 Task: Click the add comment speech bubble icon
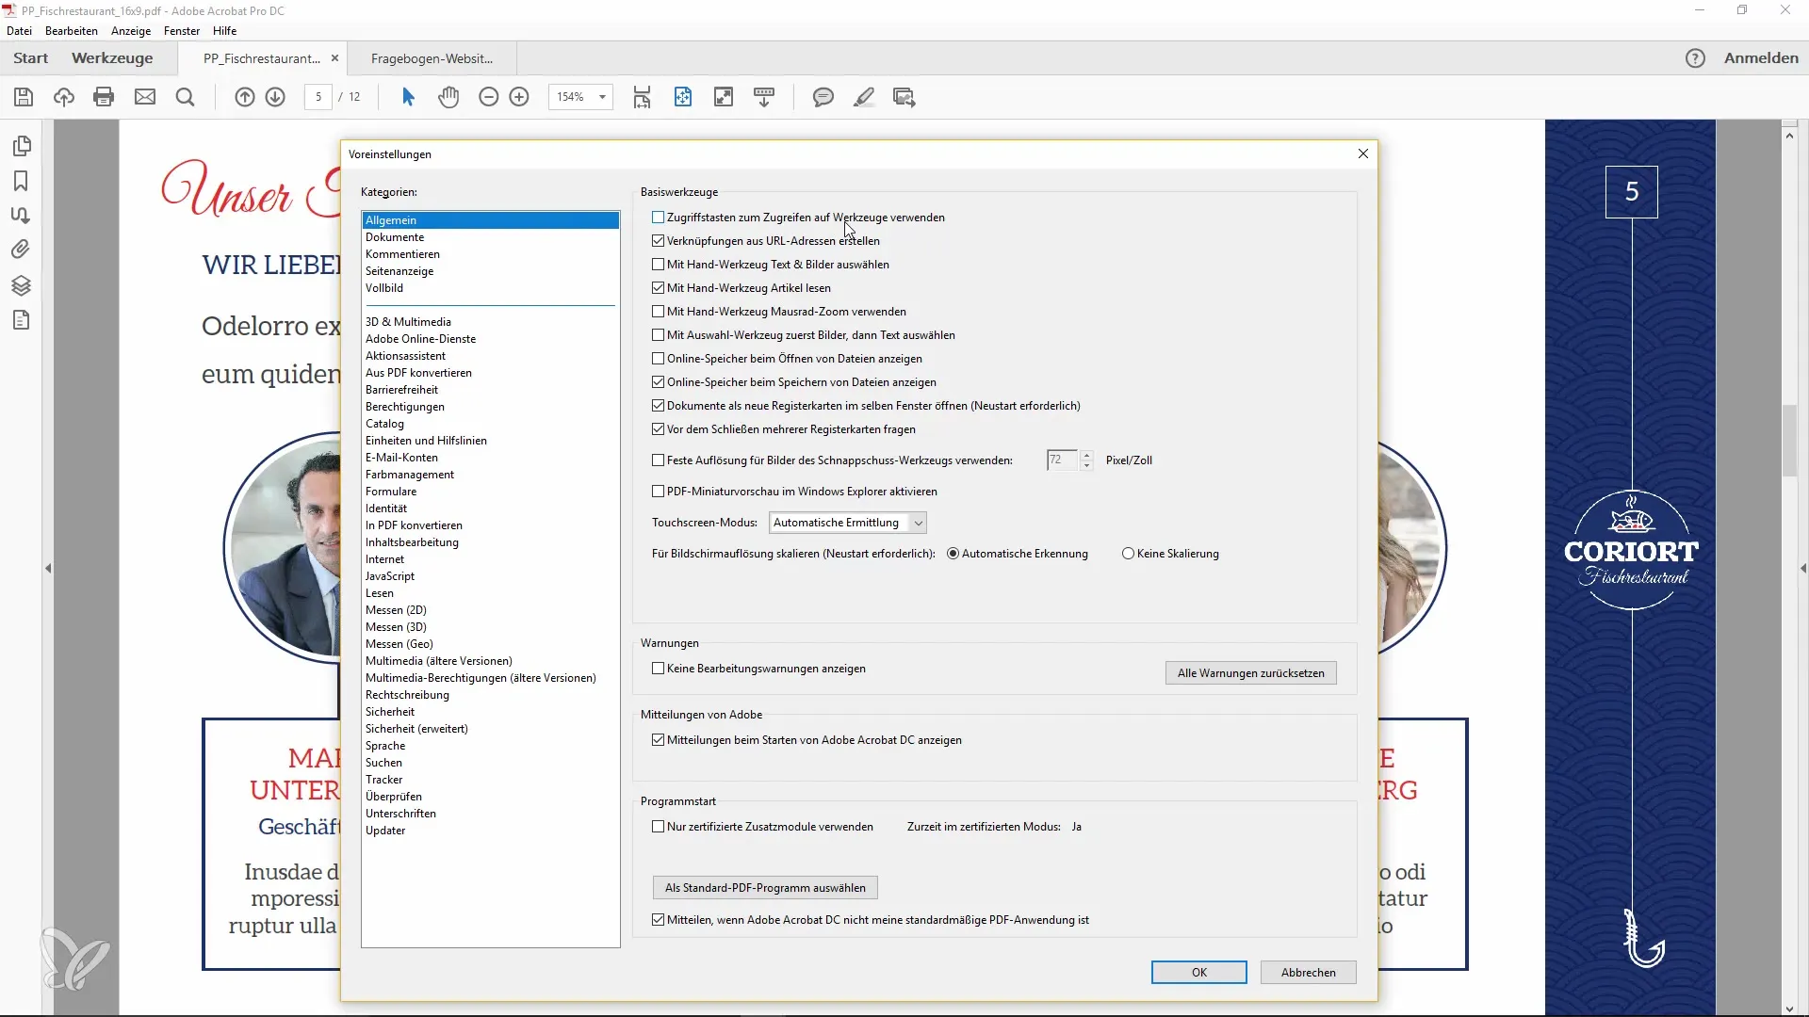[x=823, y=97]
